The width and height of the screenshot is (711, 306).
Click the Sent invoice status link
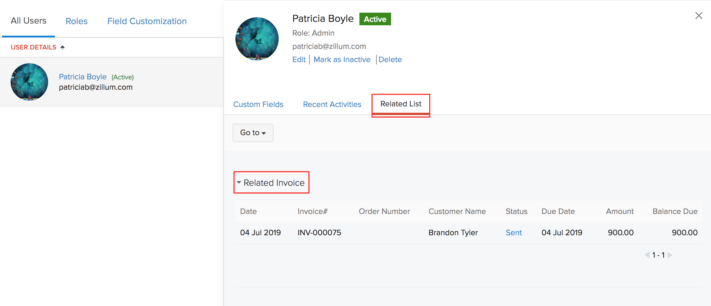click(x=514, y=233)
